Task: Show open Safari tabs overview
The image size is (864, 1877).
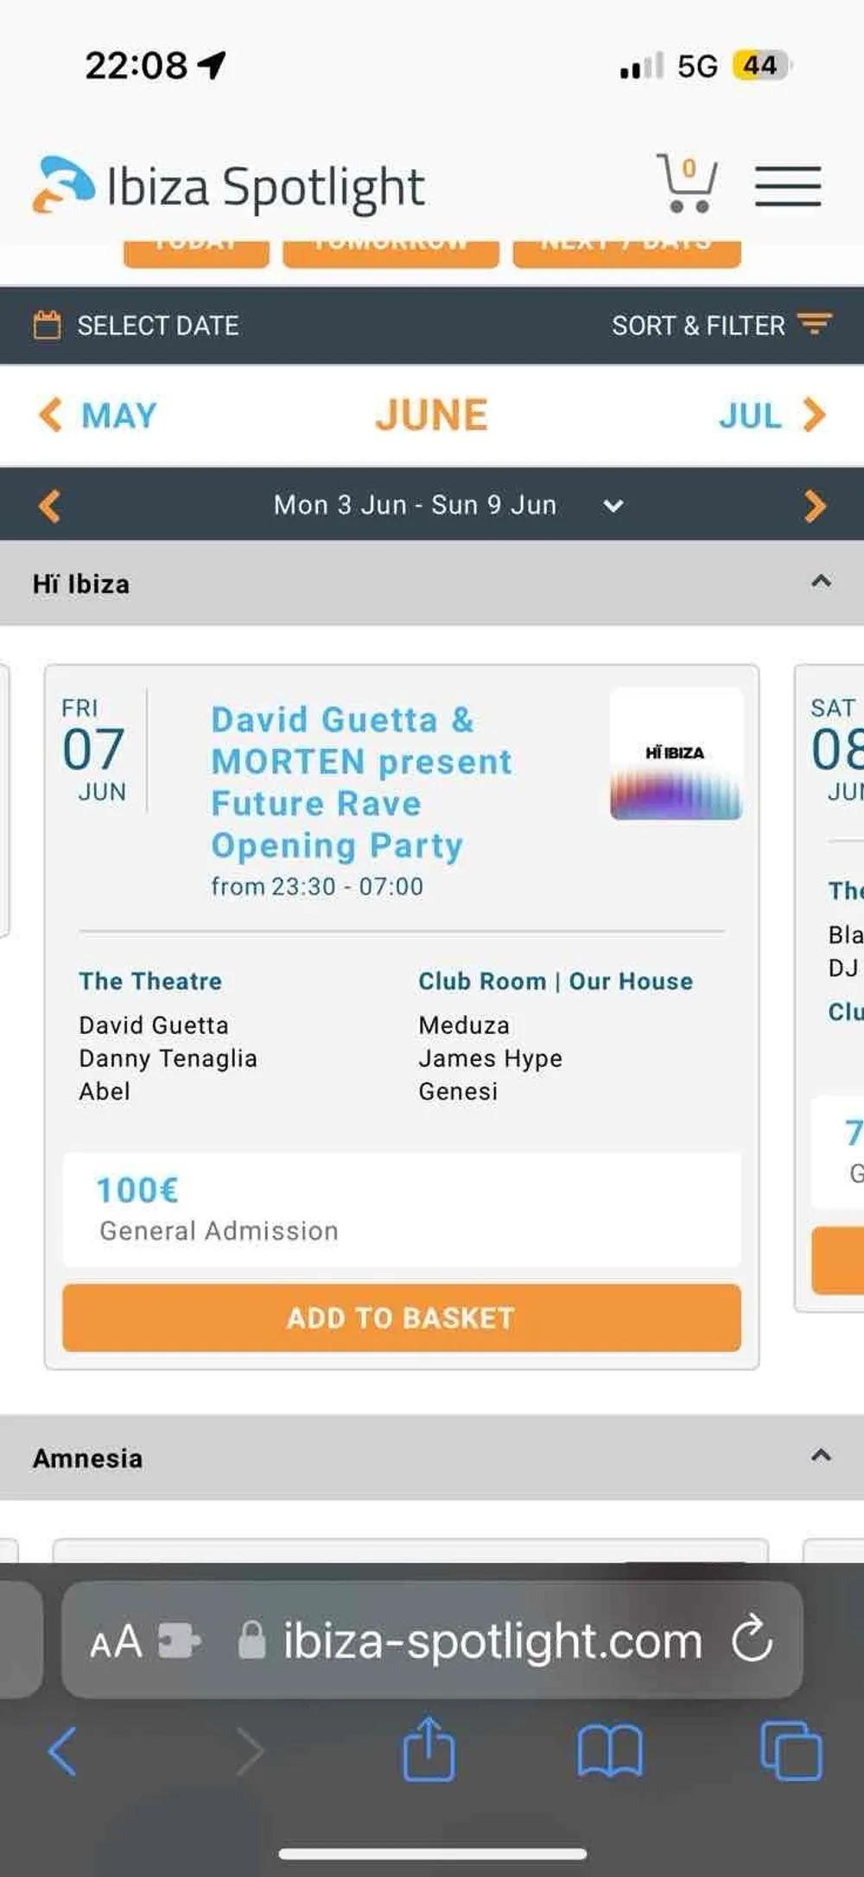Action: [791, 1751]
